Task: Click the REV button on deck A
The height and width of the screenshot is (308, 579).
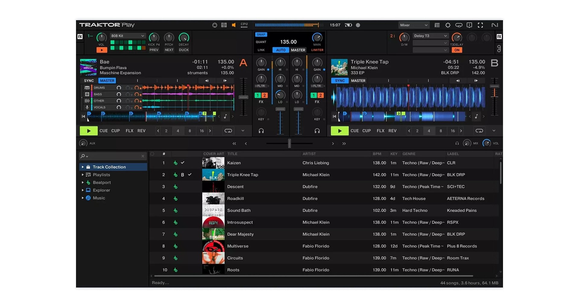Action: 141,131
